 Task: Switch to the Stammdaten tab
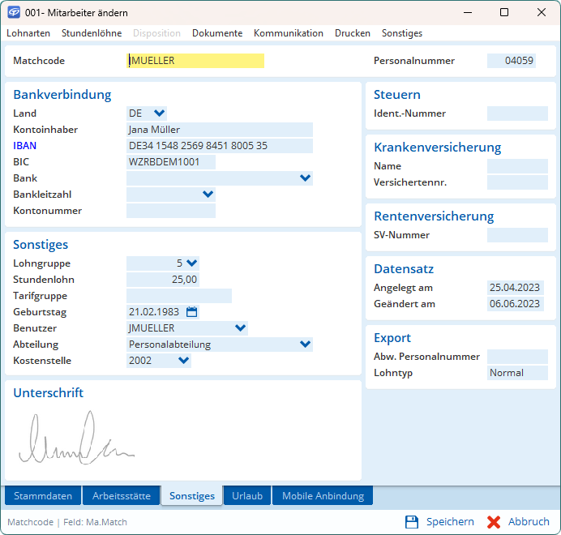(43, 496)
